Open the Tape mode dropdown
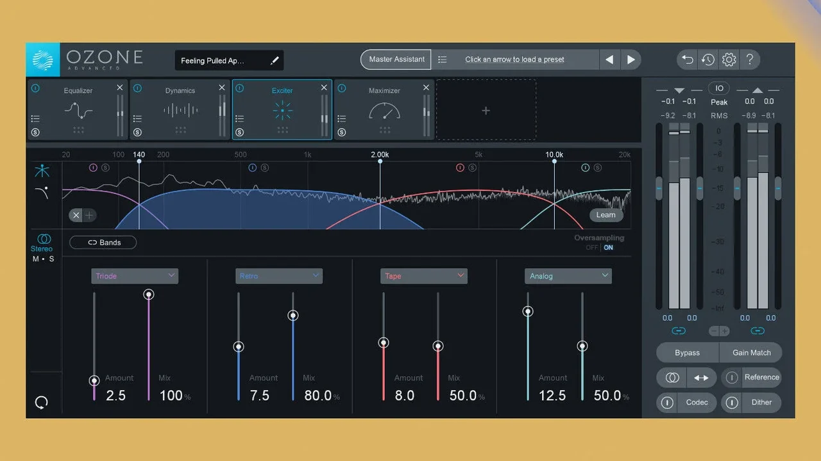821x461 pixels. click(x=424, y=276)
